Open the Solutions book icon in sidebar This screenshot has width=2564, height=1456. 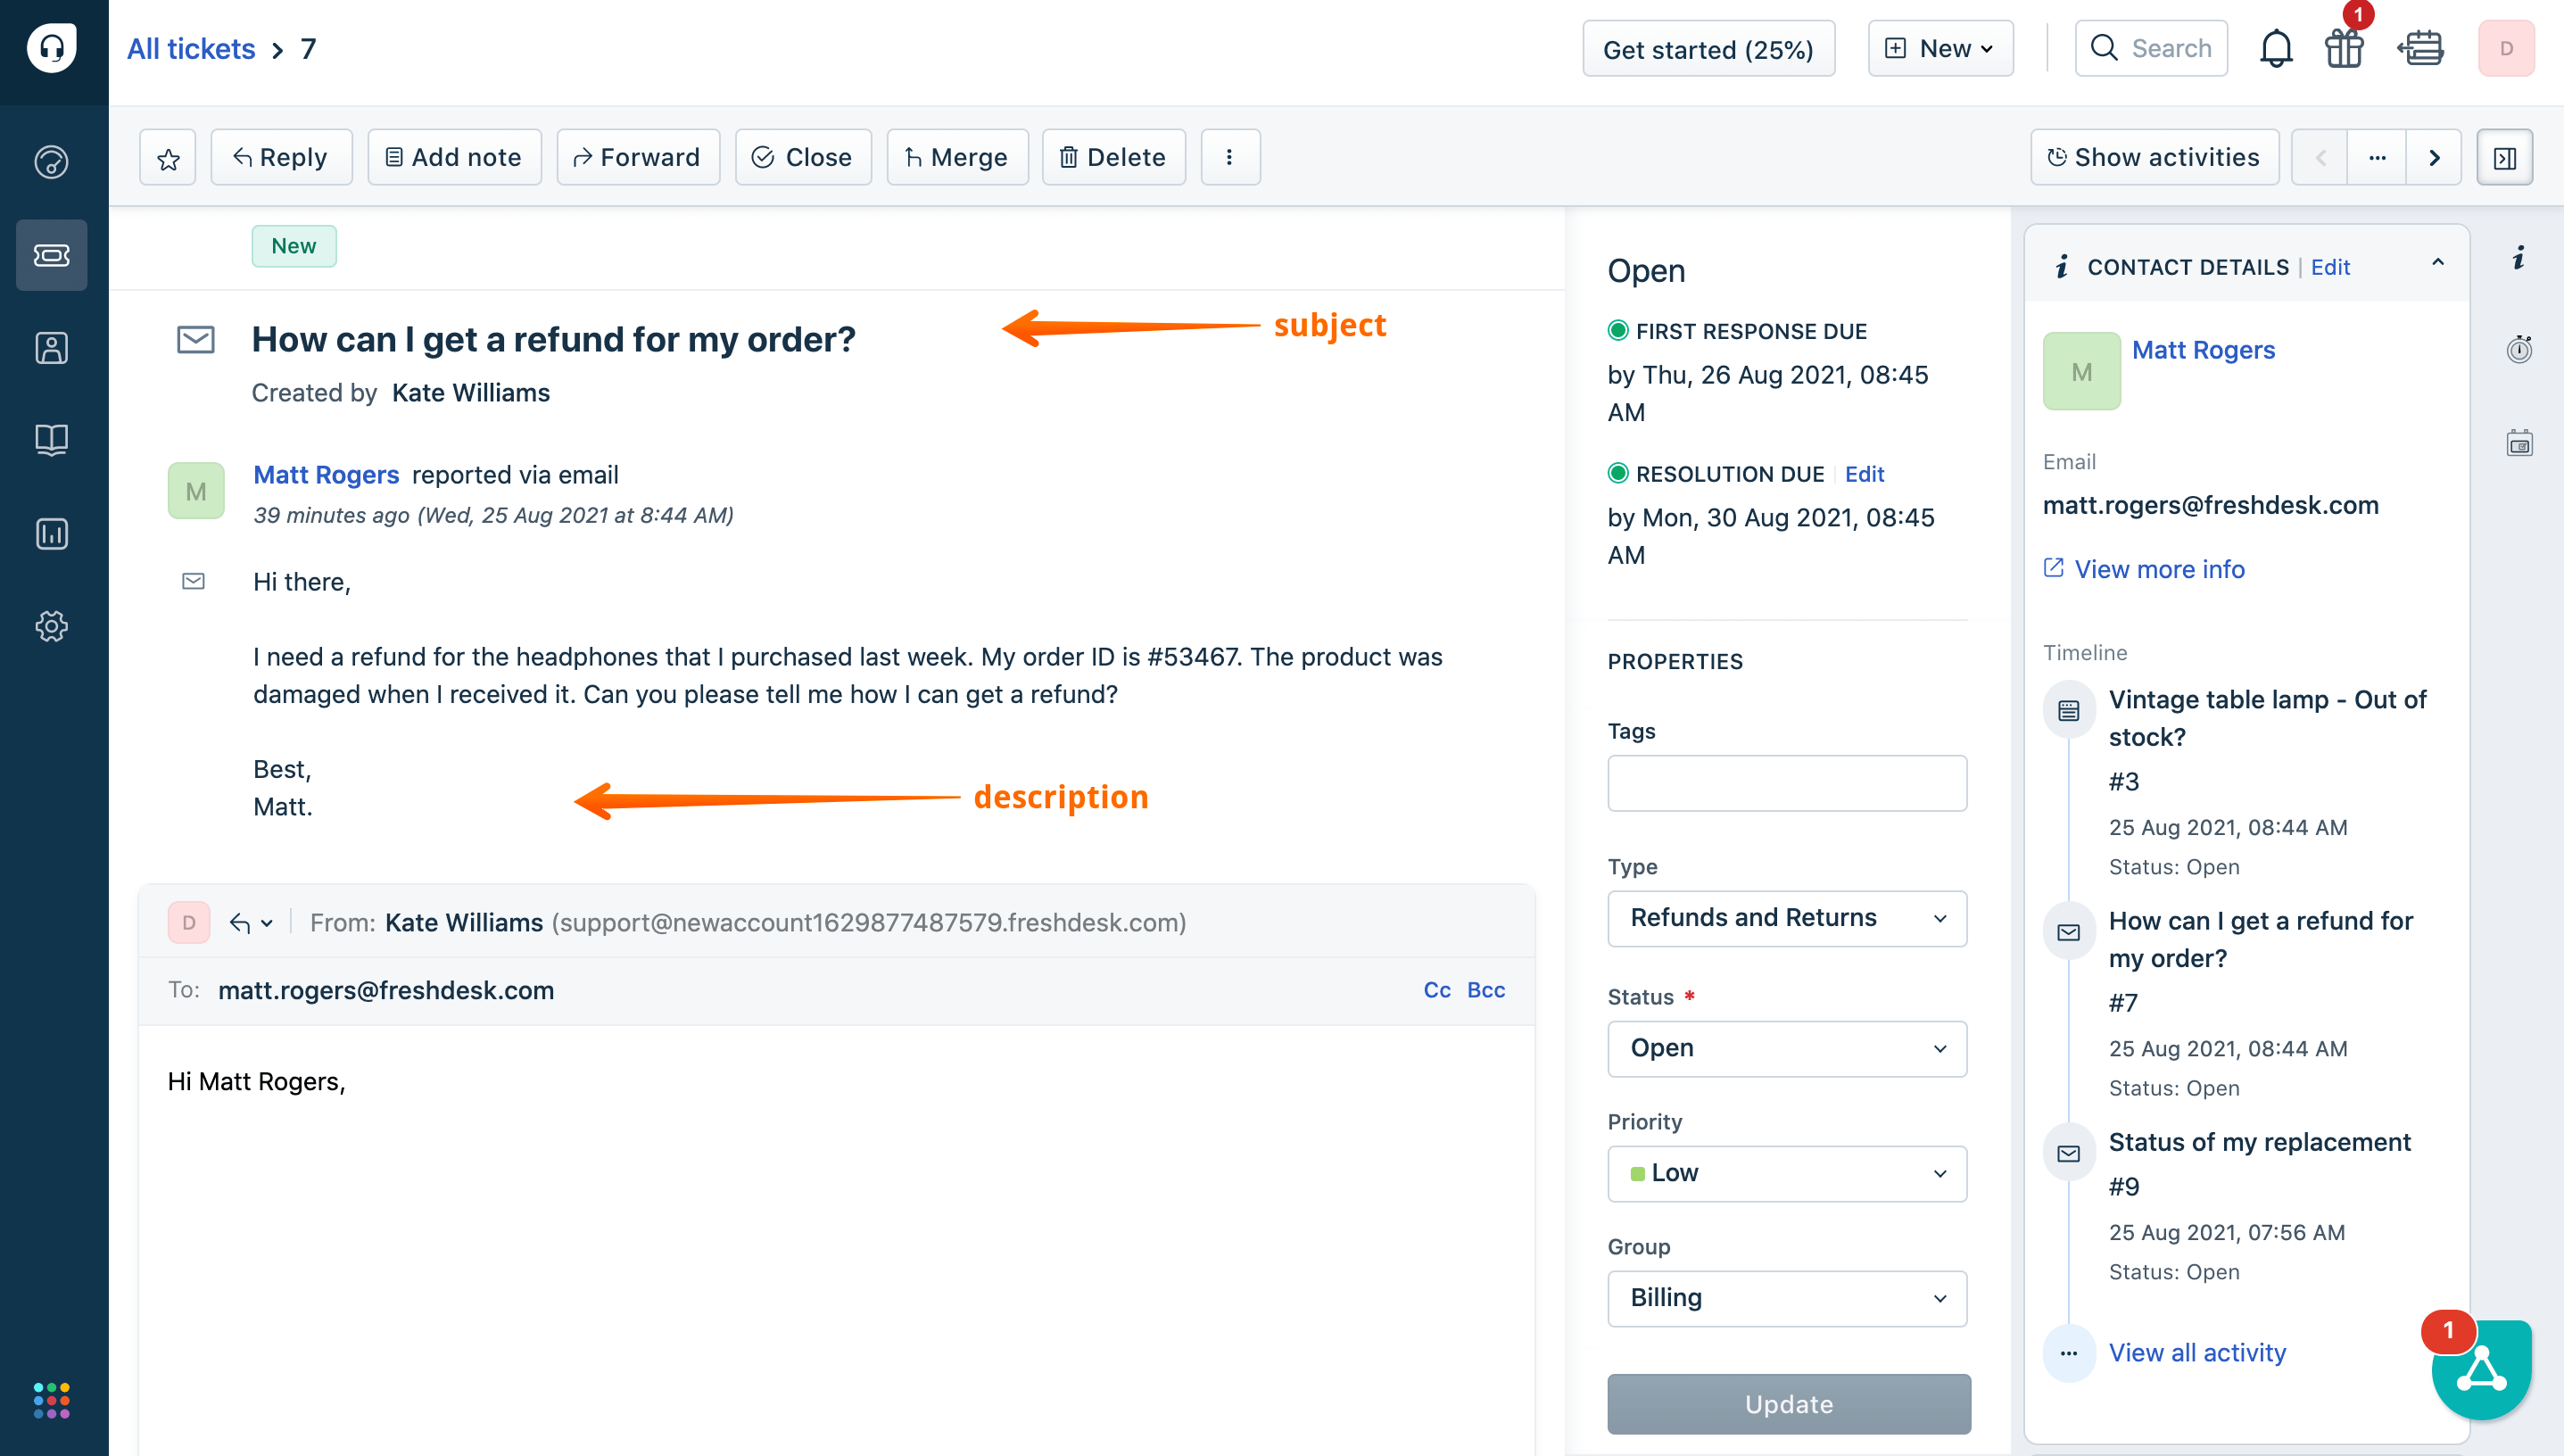click(52, 440)
